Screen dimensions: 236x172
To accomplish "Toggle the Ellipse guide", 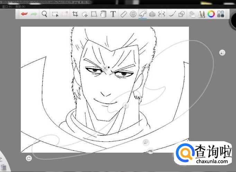I will tap(133, 14).
